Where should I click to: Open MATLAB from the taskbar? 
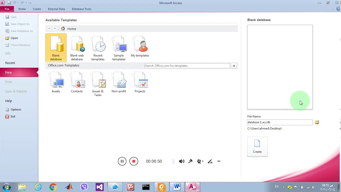(69, 187)
